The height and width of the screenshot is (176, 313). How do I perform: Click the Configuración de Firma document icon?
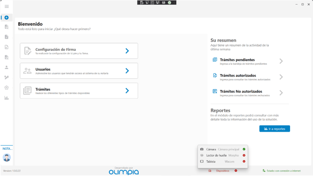[x=28, y=51]
